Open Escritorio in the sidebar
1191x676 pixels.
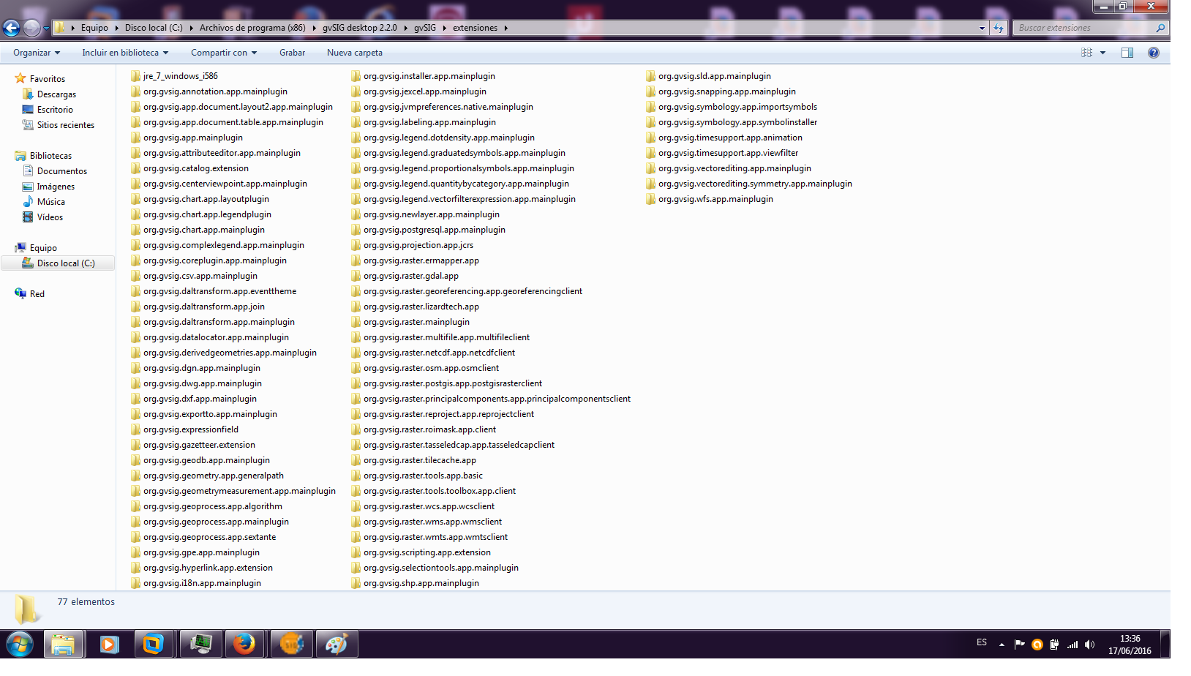click(x=55, y=110)
